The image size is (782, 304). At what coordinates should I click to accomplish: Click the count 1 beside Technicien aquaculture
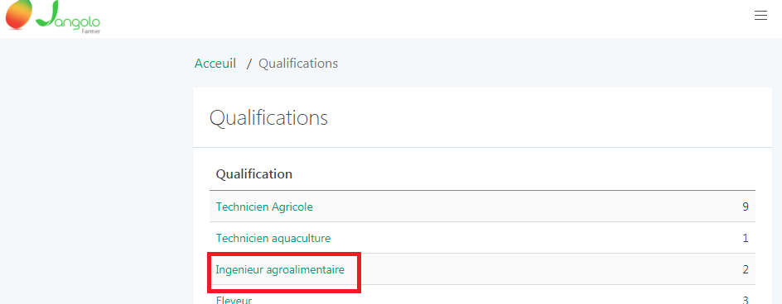pos(746,238)
